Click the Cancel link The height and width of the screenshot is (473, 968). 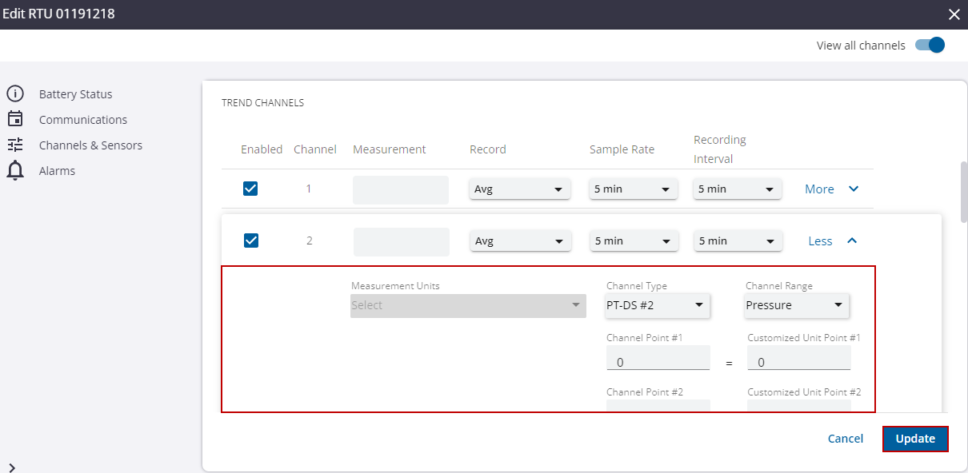(x=846, y=439)
